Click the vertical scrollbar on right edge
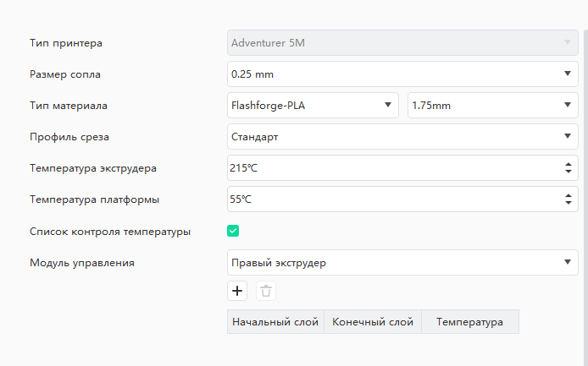This screenshot has height=366, width=588. tap(585, 187)
